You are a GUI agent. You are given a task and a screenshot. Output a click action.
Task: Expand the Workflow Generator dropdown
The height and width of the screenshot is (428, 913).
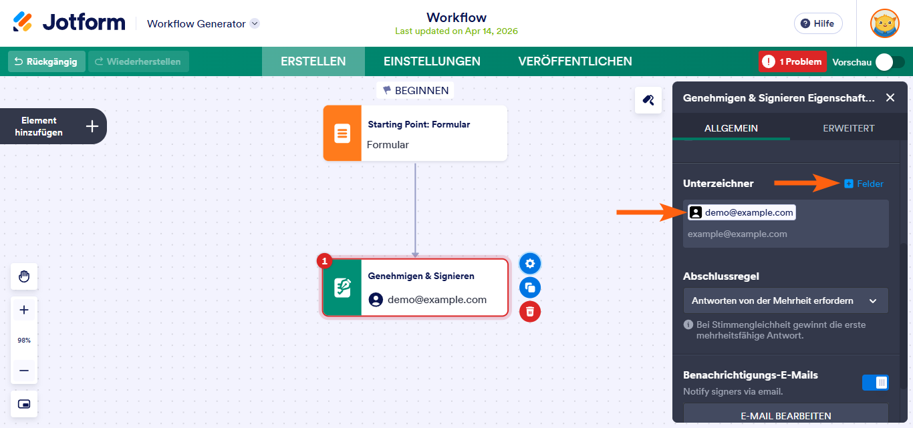[x=254, y=23]
